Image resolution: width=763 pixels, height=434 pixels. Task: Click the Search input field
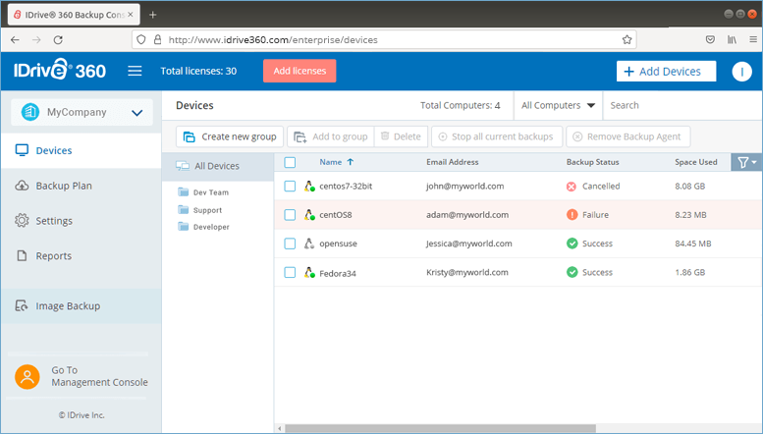[678, 105]
